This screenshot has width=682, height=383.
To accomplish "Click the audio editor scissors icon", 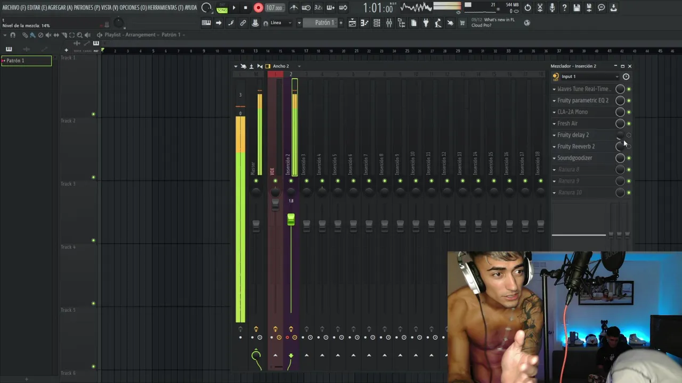I will tap(540, 7).
